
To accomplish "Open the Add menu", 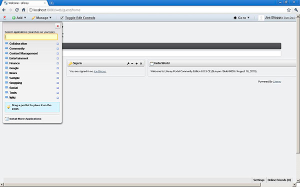I will pos(19,18).
